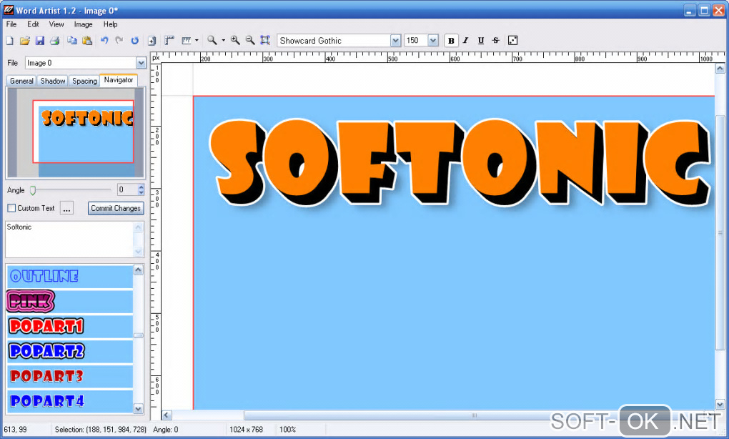Increase Angle value with up stepper
Screen dimensions: 729x439
pyautogui.click(x=141, y=187)
